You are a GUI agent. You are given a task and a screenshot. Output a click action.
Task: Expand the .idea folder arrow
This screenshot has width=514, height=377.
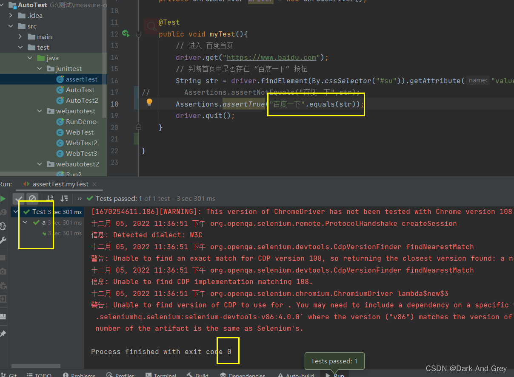[x=11, y=16]
